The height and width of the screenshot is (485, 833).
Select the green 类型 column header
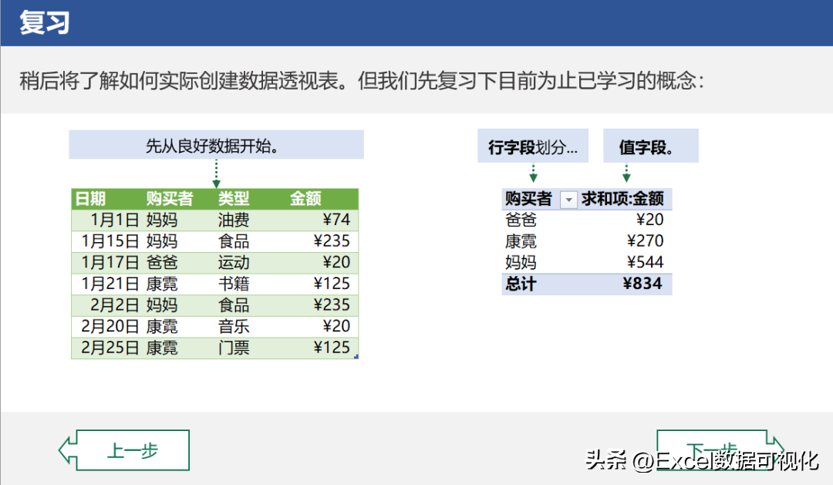point(234,199)
